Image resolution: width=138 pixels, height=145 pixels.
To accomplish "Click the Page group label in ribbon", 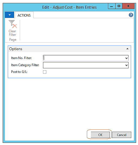I will (x=13, y=40).
